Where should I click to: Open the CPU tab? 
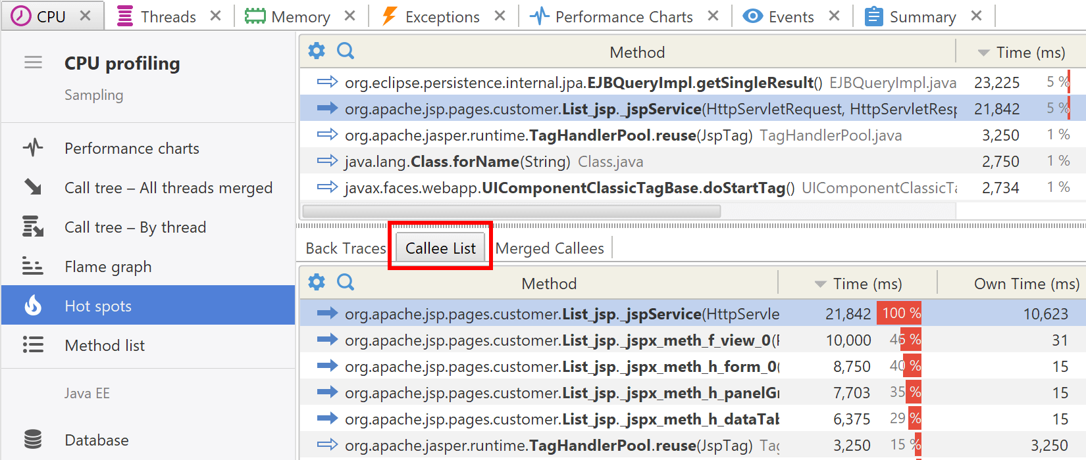click(x=51, y=16)
